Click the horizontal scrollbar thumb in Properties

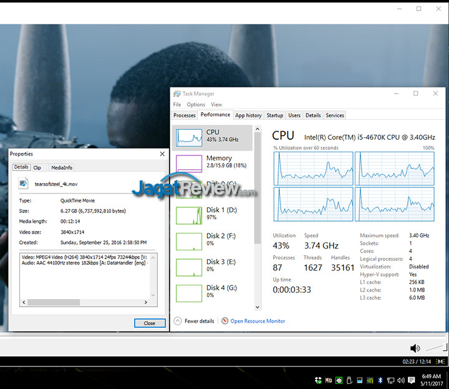[54, 302]
